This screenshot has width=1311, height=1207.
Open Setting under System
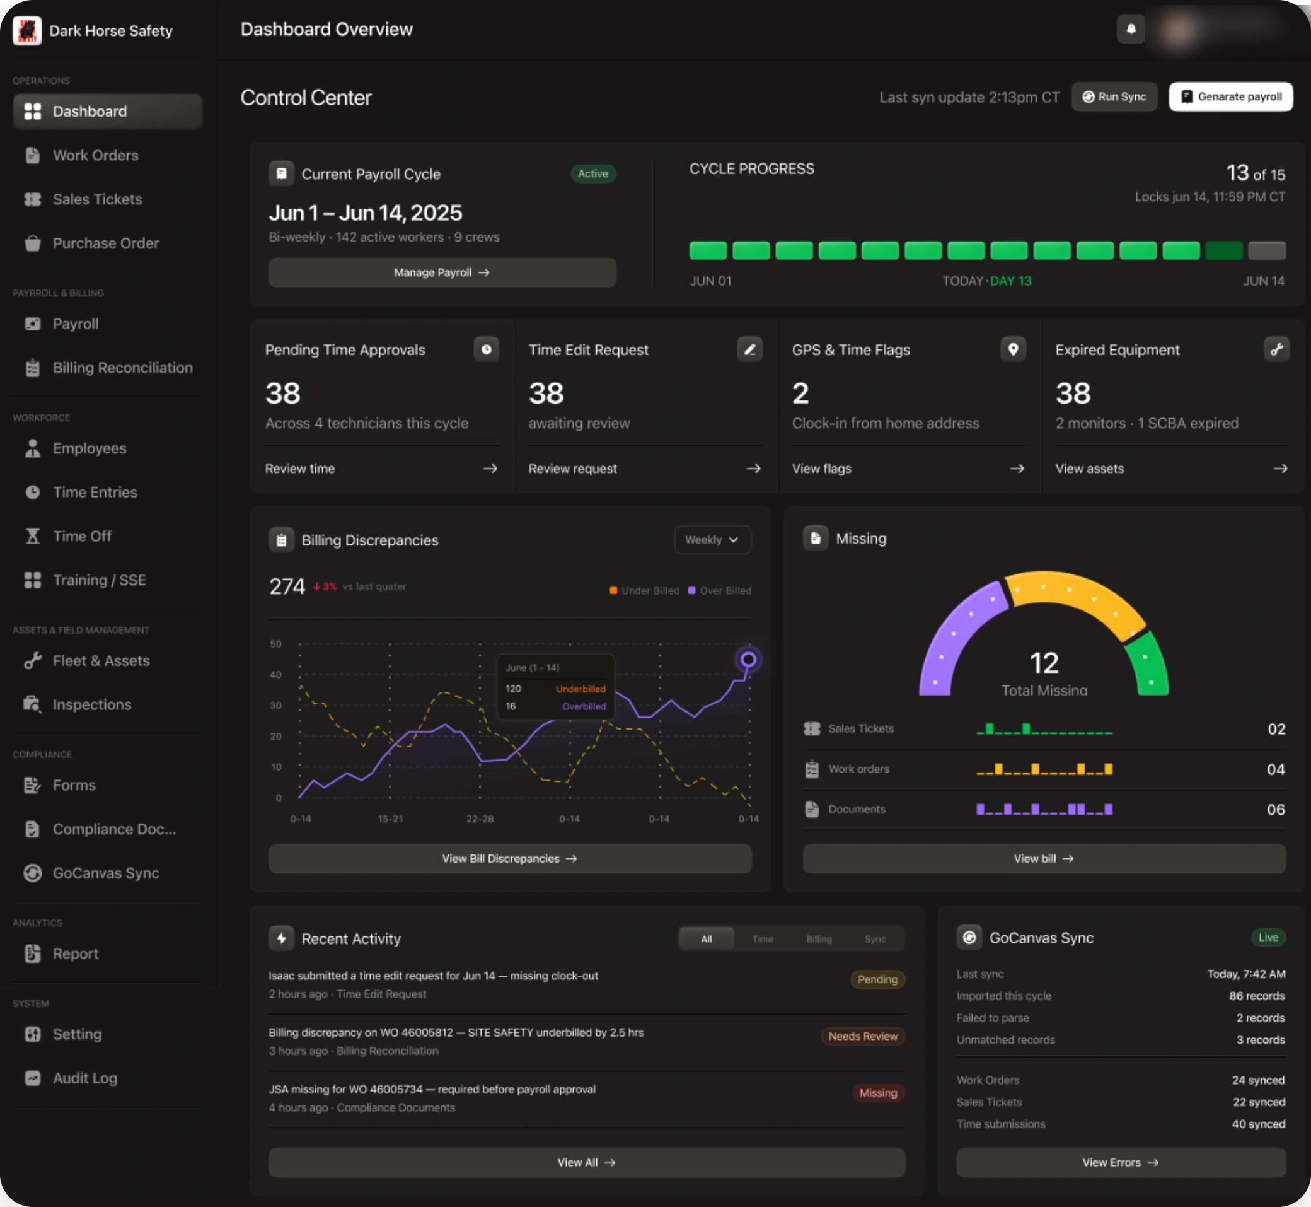[x=108, y=1034]
